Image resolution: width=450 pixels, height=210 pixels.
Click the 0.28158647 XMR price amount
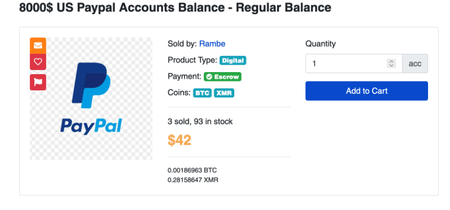pos(193,180)
